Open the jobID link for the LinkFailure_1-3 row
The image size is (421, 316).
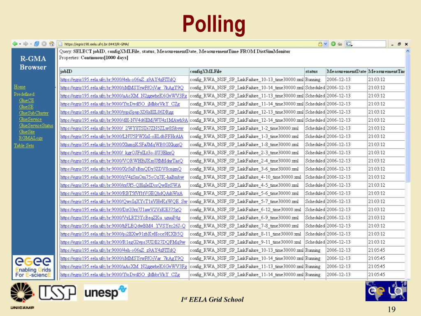tap(122, 137)
